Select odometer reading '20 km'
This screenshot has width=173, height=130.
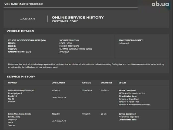(x=104, y=114)
